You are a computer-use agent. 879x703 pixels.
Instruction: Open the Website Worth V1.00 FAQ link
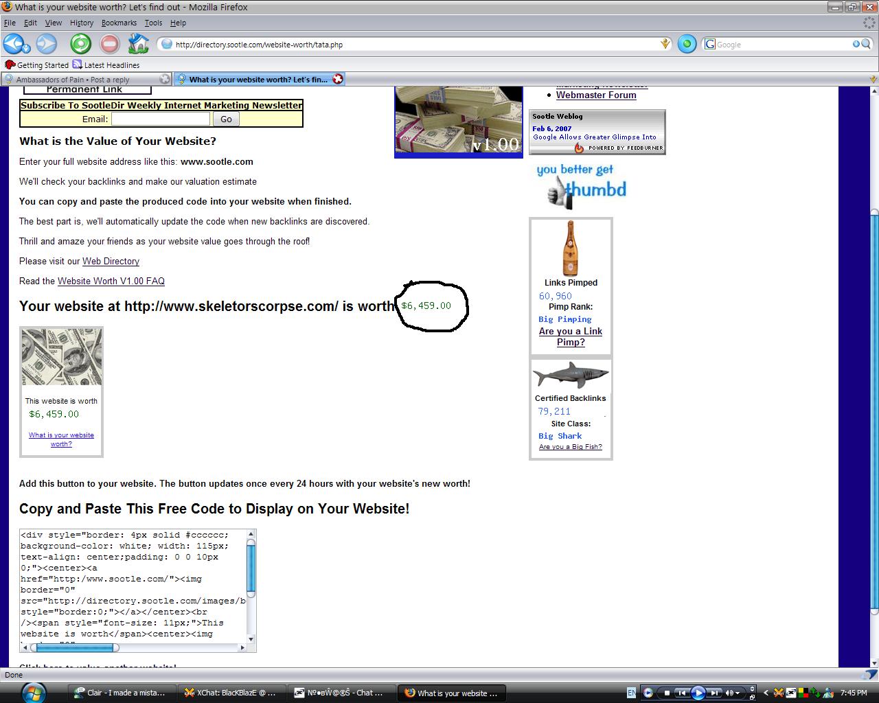pos(111,281)
